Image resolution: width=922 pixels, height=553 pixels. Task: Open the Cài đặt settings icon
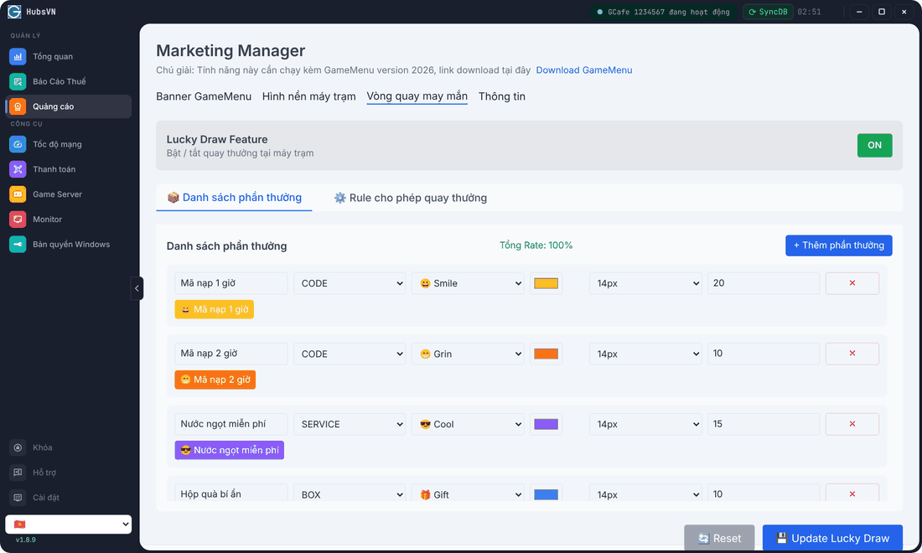click(18, 498)
